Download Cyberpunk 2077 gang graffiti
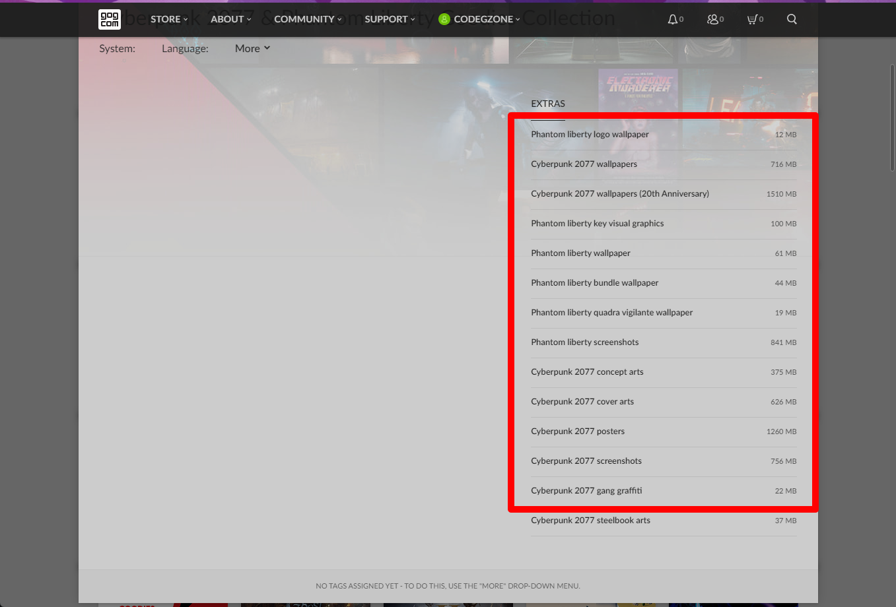Screen dimensions: 896x607 point(664,491)
